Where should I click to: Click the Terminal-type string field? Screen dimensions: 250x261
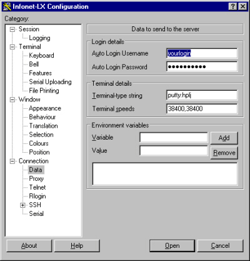[202, 95]
